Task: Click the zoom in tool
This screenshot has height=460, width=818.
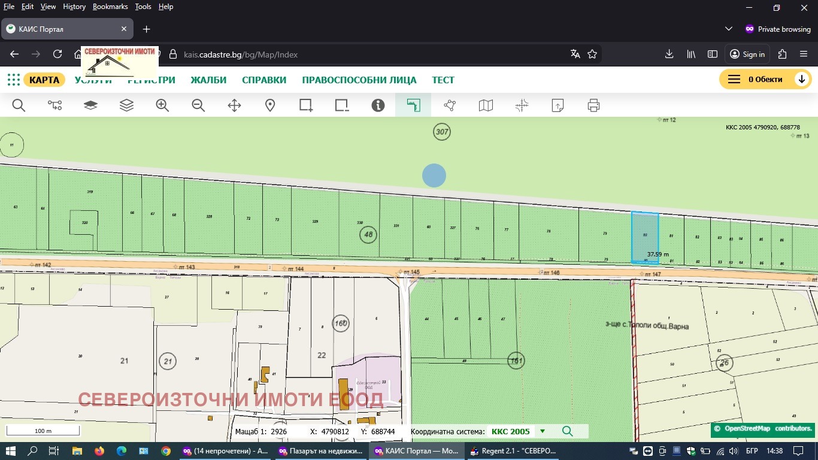Action: coord(162,105)
